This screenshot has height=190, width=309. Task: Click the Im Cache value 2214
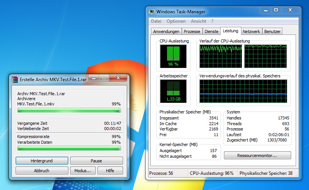[x=214, y=124]
